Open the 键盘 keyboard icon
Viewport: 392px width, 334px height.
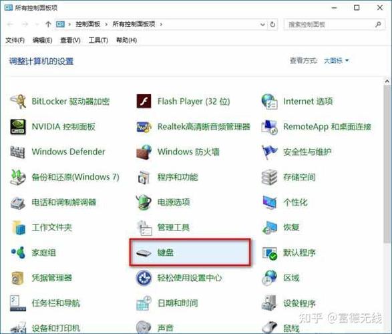144,253
